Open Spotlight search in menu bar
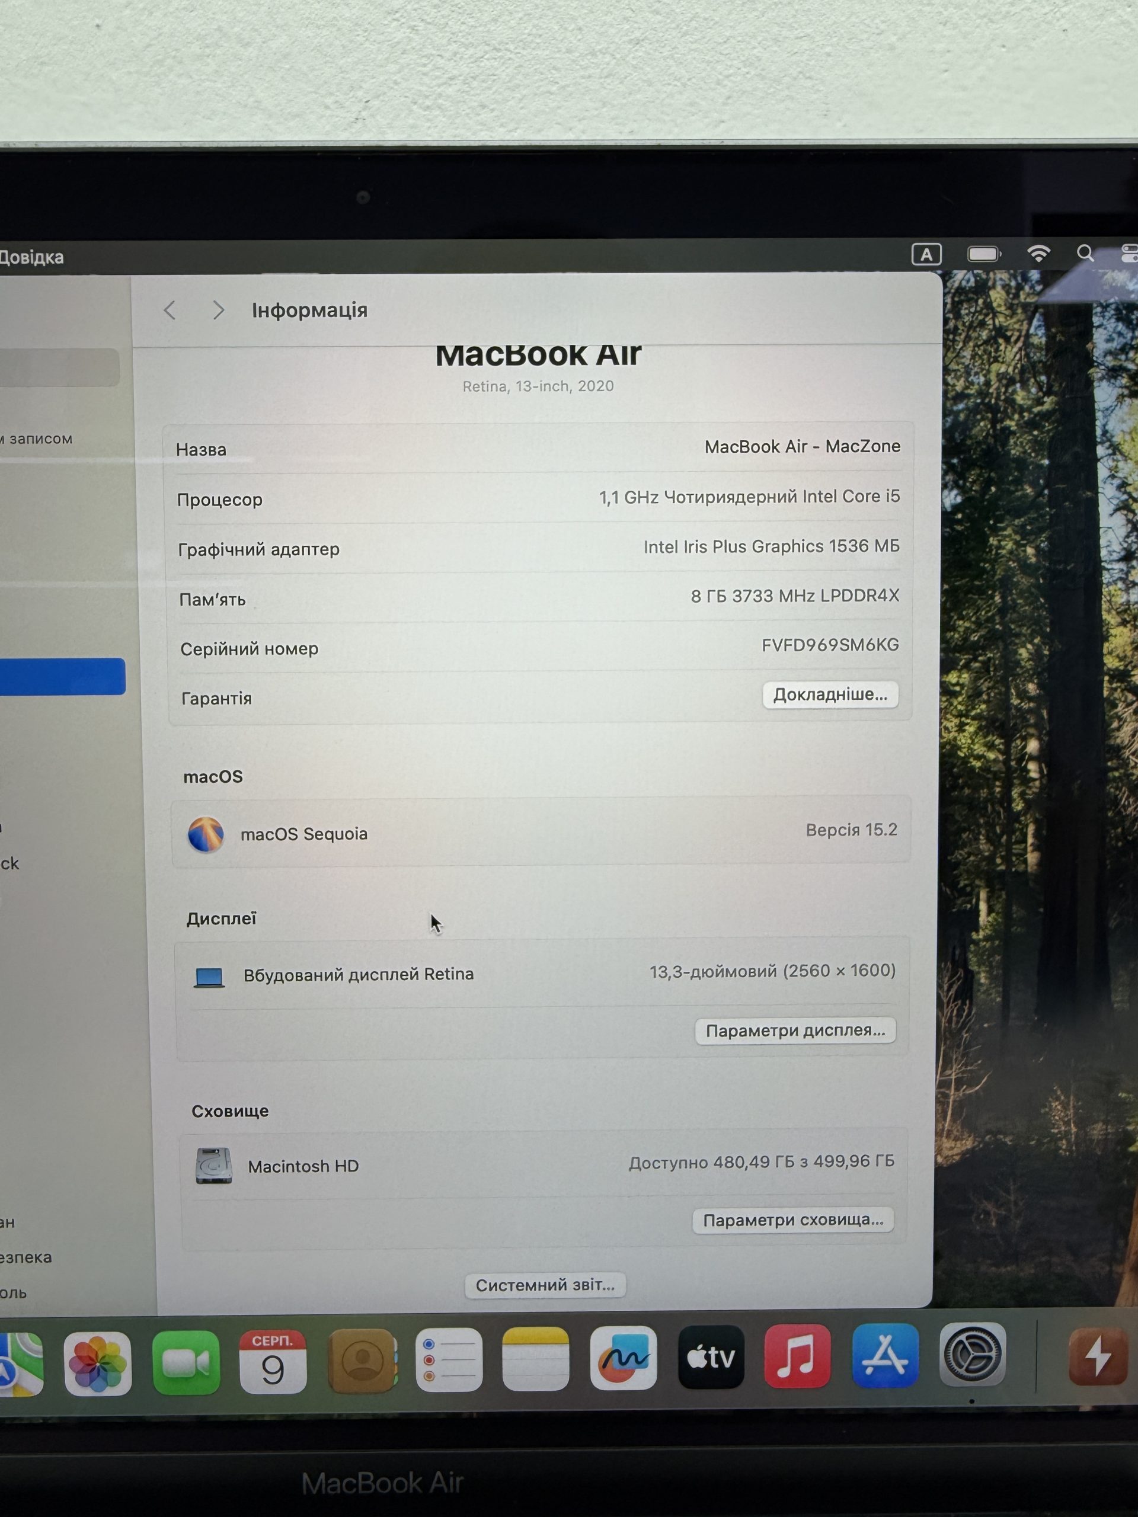Screen dimensions: 1138x1517 pos(1085,253)
